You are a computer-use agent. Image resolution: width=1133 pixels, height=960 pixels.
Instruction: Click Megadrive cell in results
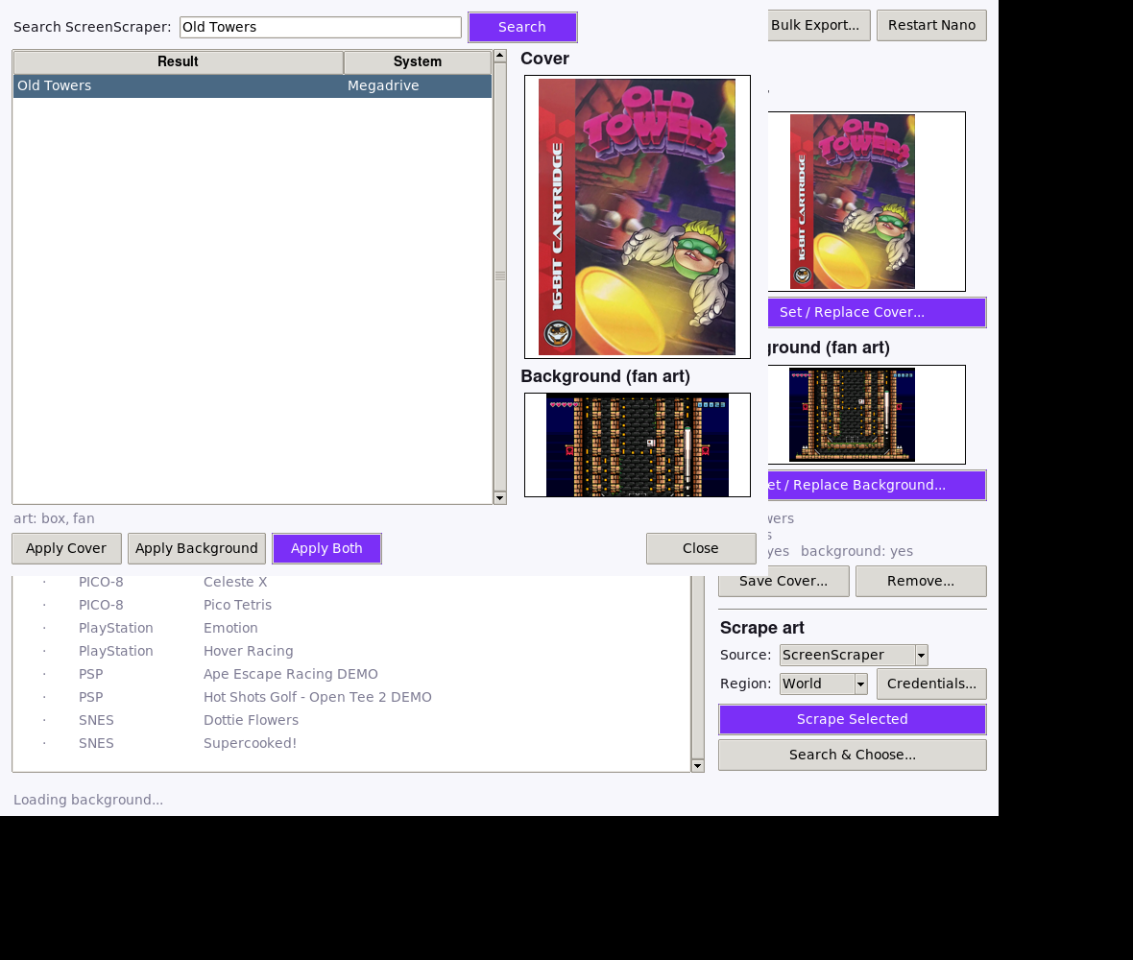(x=383, y=86)
